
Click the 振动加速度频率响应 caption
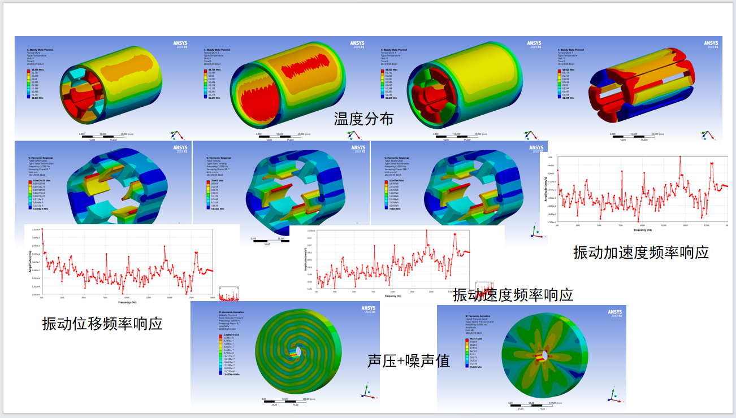click(641, 252)
